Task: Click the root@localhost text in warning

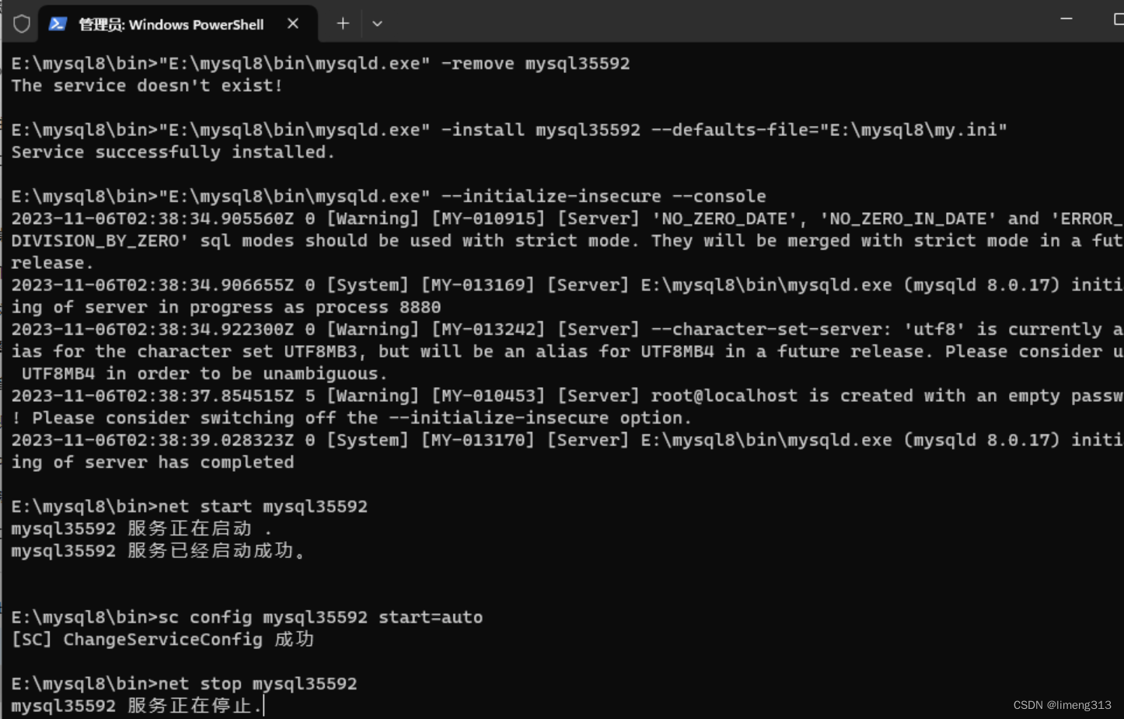Action: pos(724,396)
